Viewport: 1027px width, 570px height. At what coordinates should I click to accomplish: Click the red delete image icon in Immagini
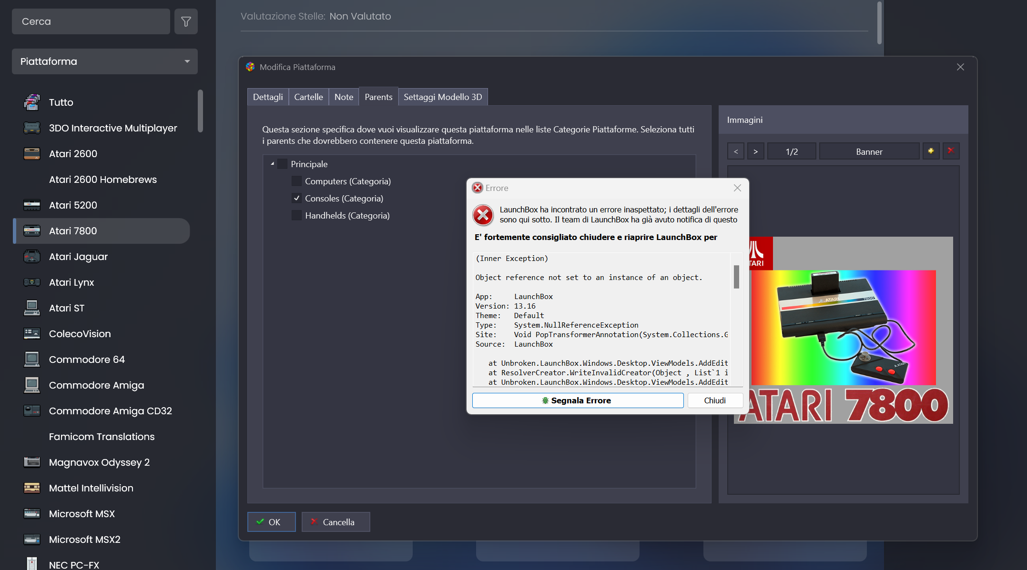point(951,151)
